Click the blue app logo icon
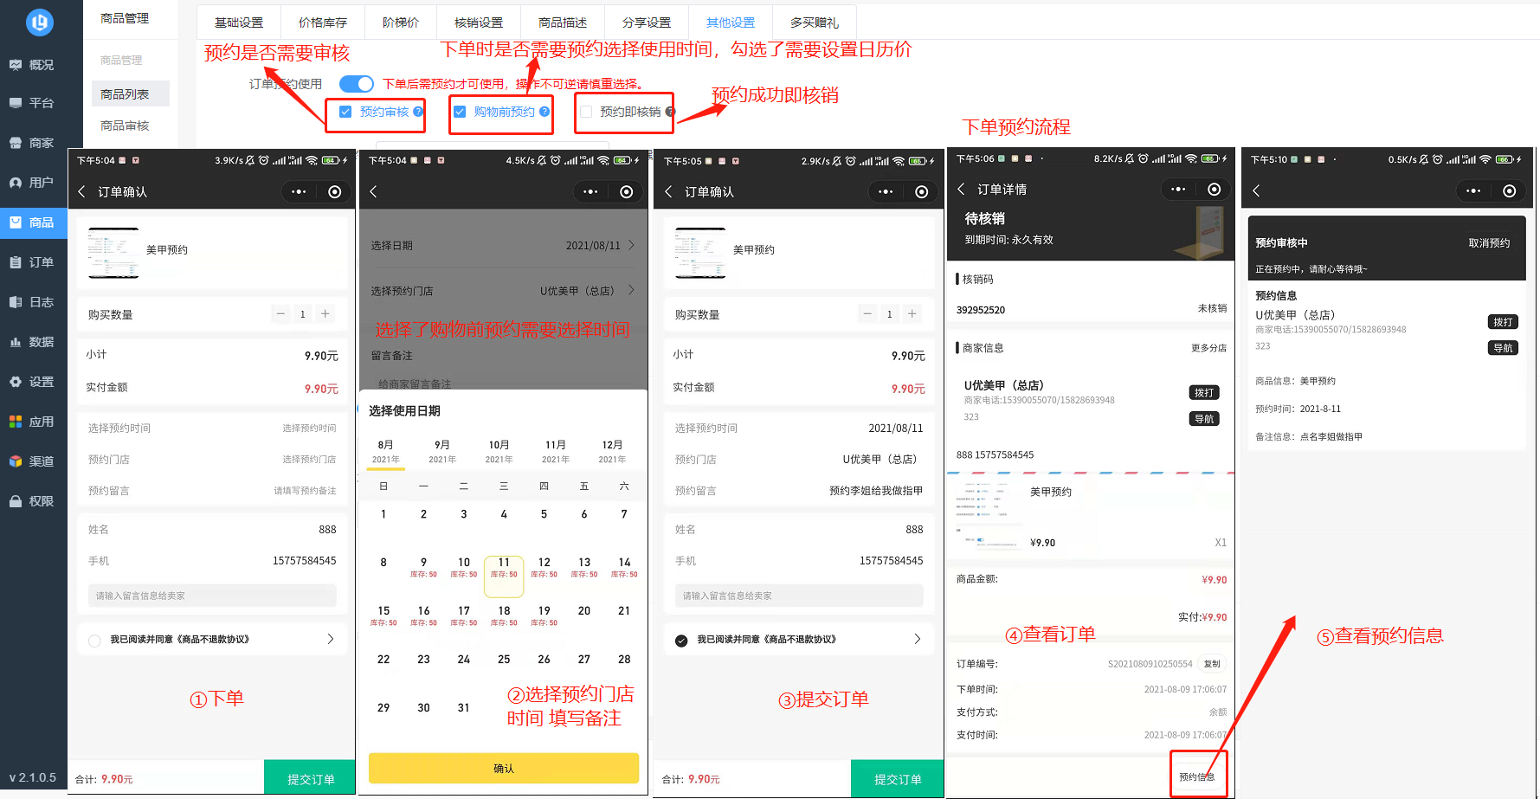Viewport: 1540px width, 799px height. pos(39,23)
